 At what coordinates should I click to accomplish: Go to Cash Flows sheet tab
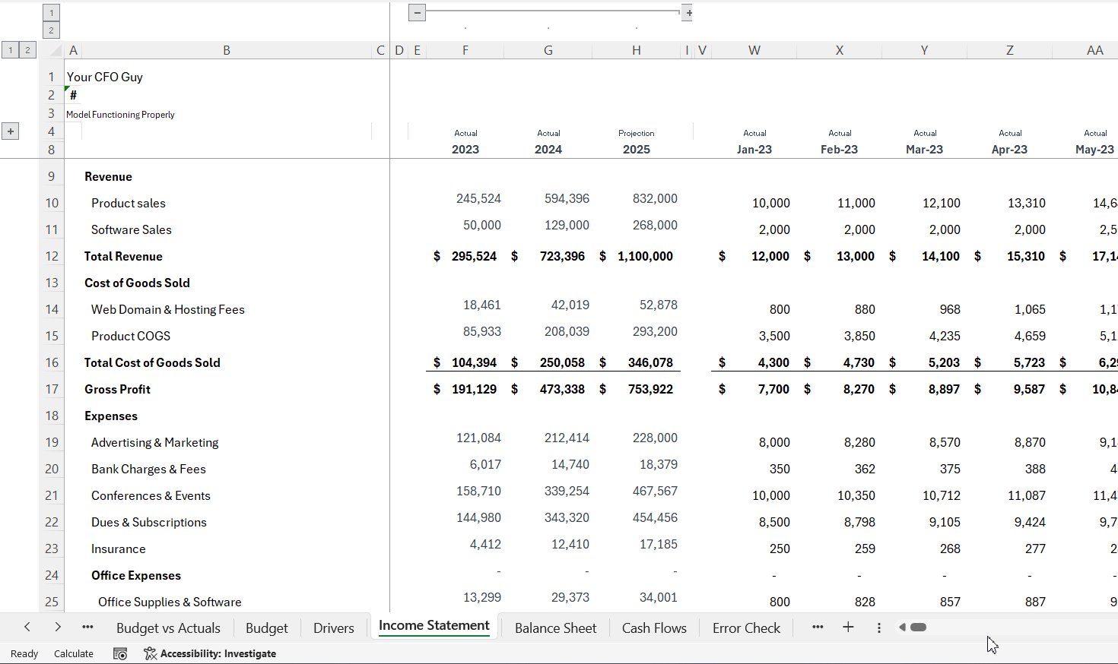(x=654, y=628)
